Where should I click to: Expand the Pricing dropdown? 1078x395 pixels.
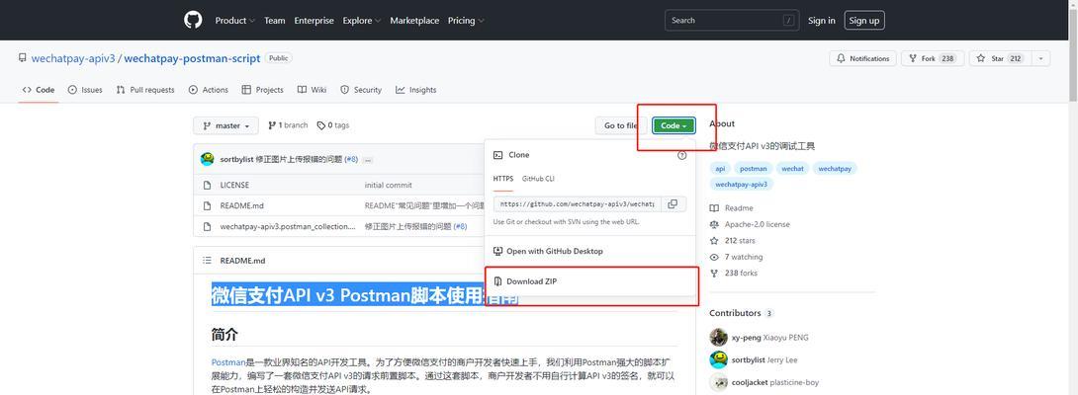pos(466,21)
